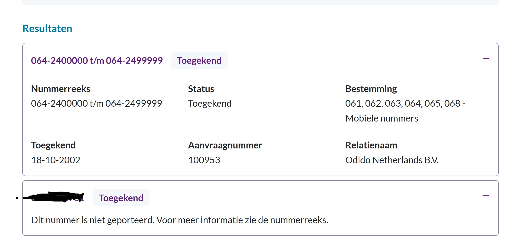Click the Nummerreeks value 064-2400000 t/m 064-2499999
Screen dimensions: 530x242
point(96,104)
